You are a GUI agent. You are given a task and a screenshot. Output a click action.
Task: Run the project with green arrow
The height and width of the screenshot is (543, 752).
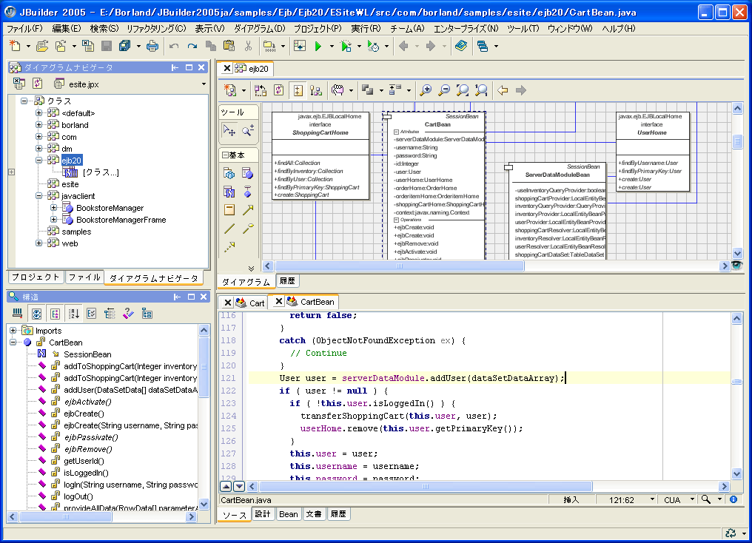(x=318, y=46)
